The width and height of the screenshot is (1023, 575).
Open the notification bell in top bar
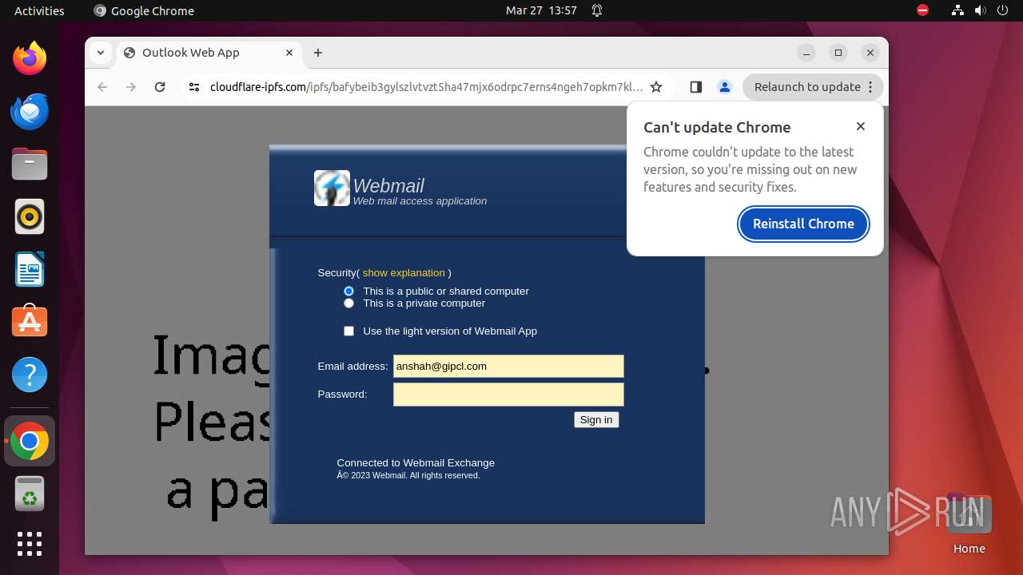point(597,10)
